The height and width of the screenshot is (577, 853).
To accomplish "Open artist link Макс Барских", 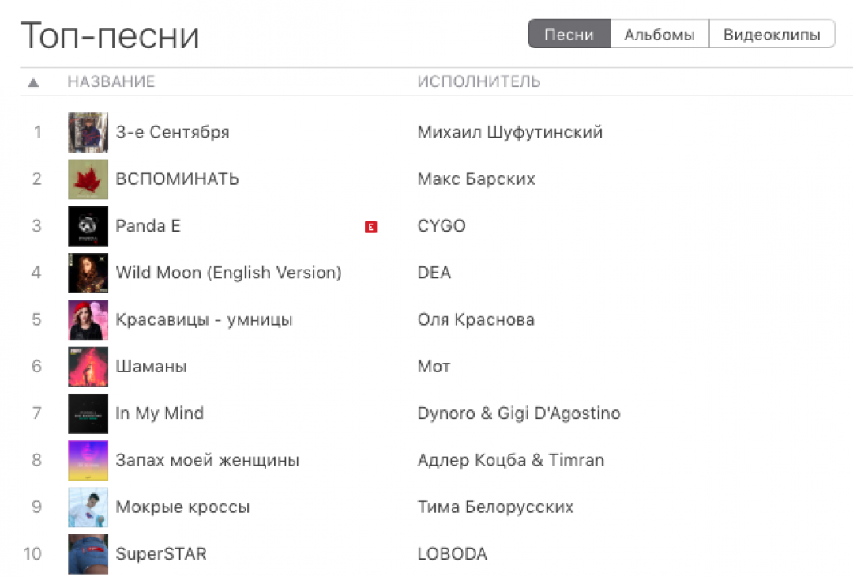I will tap(475, 179).
